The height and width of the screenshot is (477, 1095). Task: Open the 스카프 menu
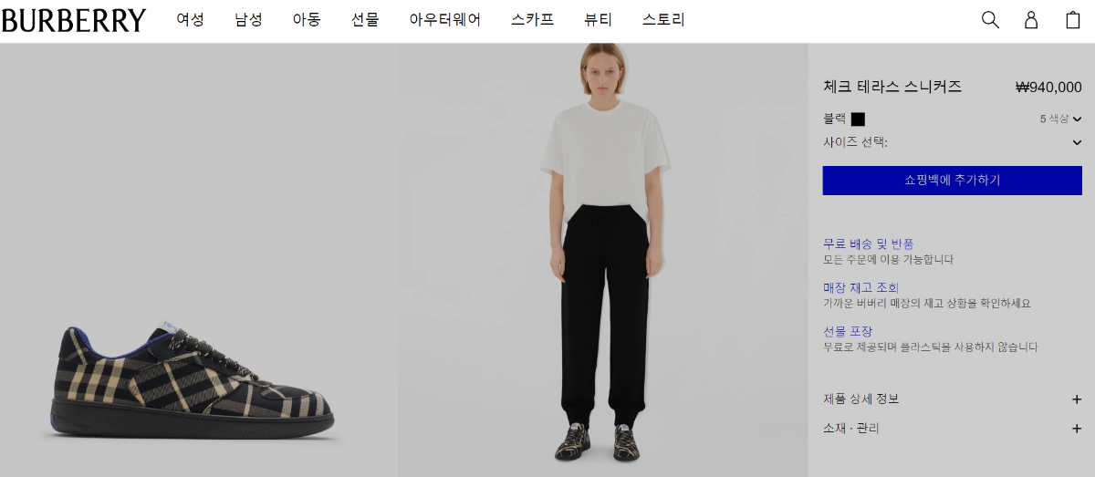[x=533, y=20]
